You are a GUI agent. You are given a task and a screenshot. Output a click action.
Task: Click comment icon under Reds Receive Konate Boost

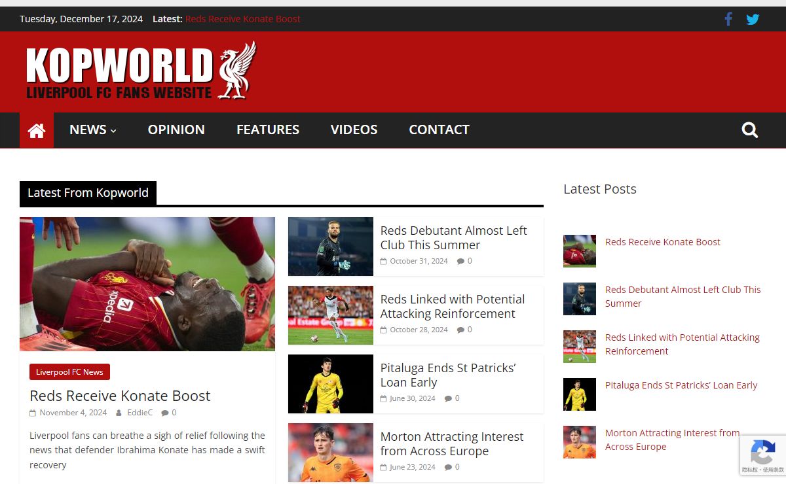pyautogui.click(x=165, y=413)
